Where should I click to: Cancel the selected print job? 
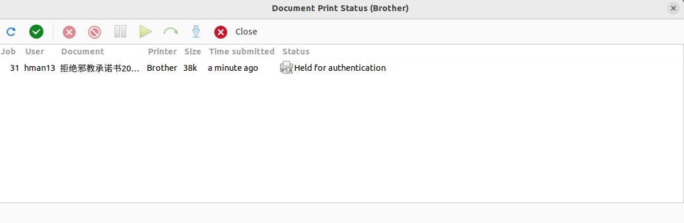pyautogui.click(x=69, y=32)
